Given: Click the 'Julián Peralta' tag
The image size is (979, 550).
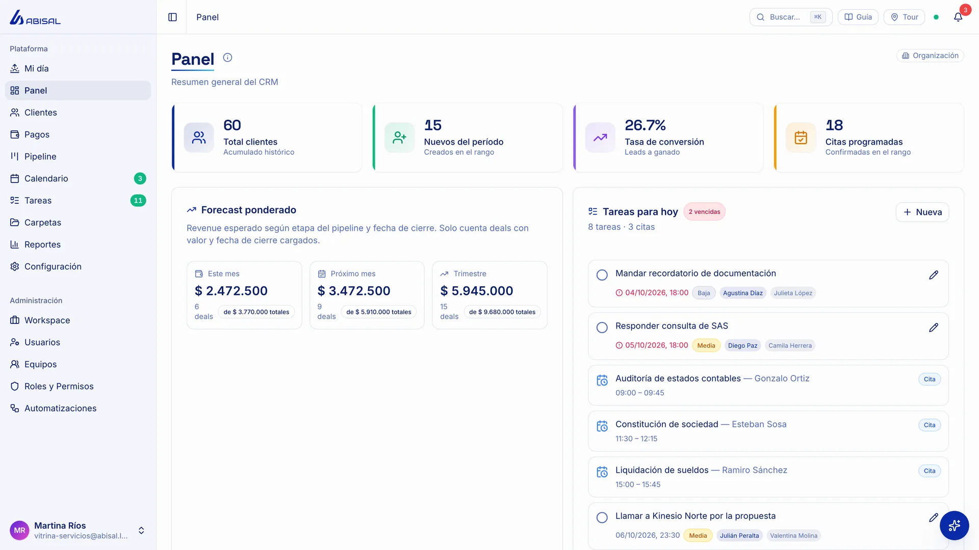Looking at the screenshot, I should click(x=739, y=536).
